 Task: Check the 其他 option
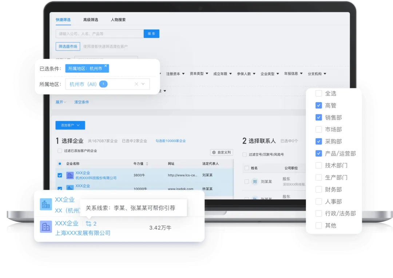[x=318, y=225]
